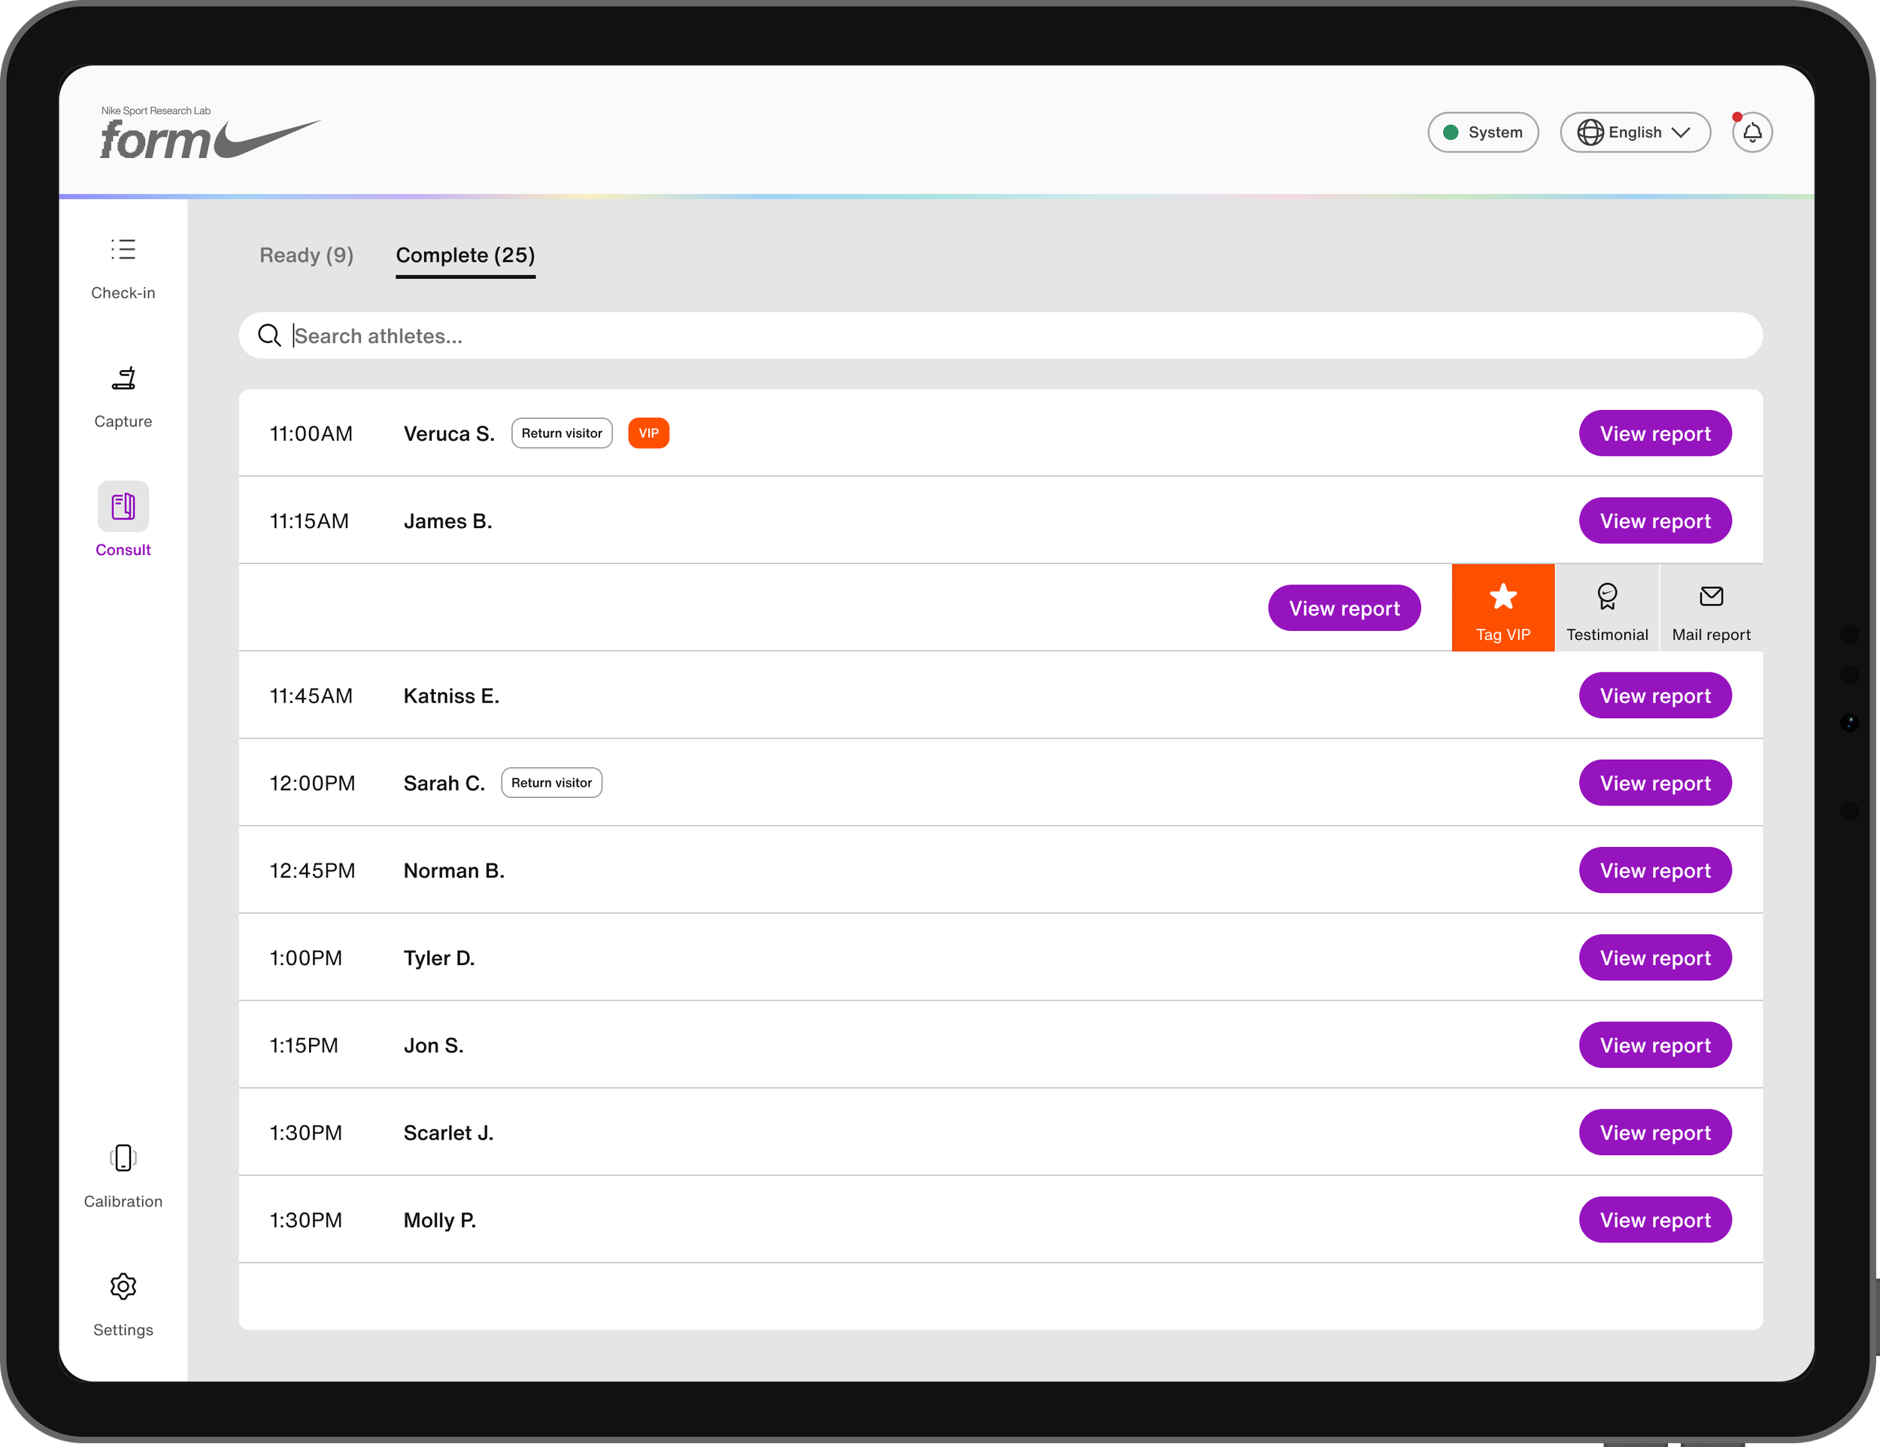Click the System status pill
The width and height of the screenshot is (1880, 1447).
pos(1482,132)
